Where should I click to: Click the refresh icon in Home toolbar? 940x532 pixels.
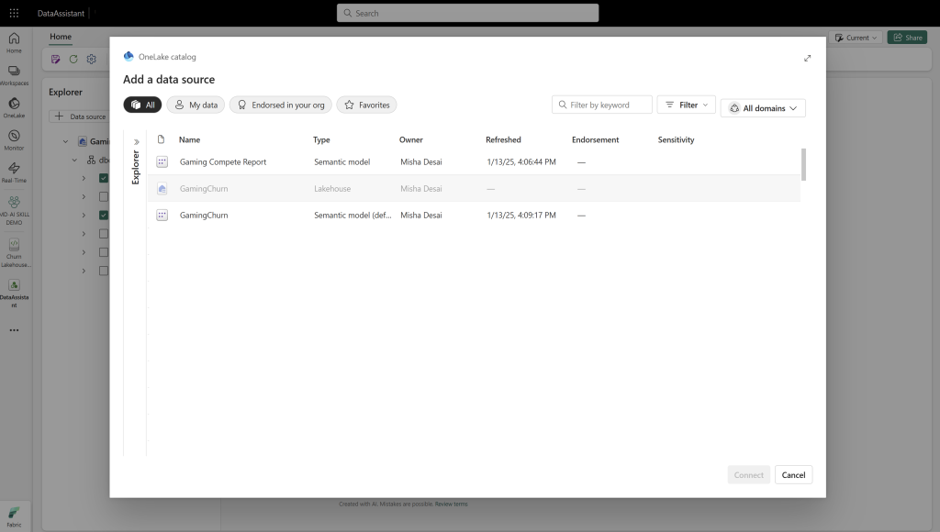[73, 59]
